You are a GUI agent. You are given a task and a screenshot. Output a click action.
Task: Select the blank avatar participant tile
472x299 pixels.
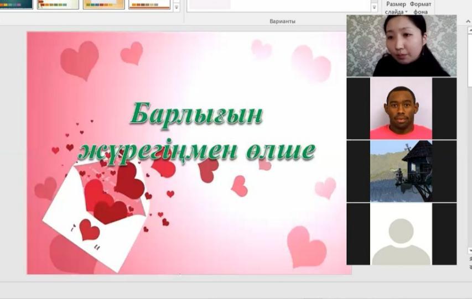tap(401, 234)
